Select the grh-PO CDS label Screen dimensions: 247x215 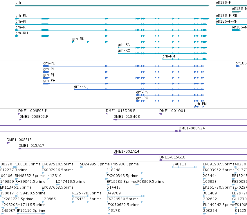(x=142, y=98)
